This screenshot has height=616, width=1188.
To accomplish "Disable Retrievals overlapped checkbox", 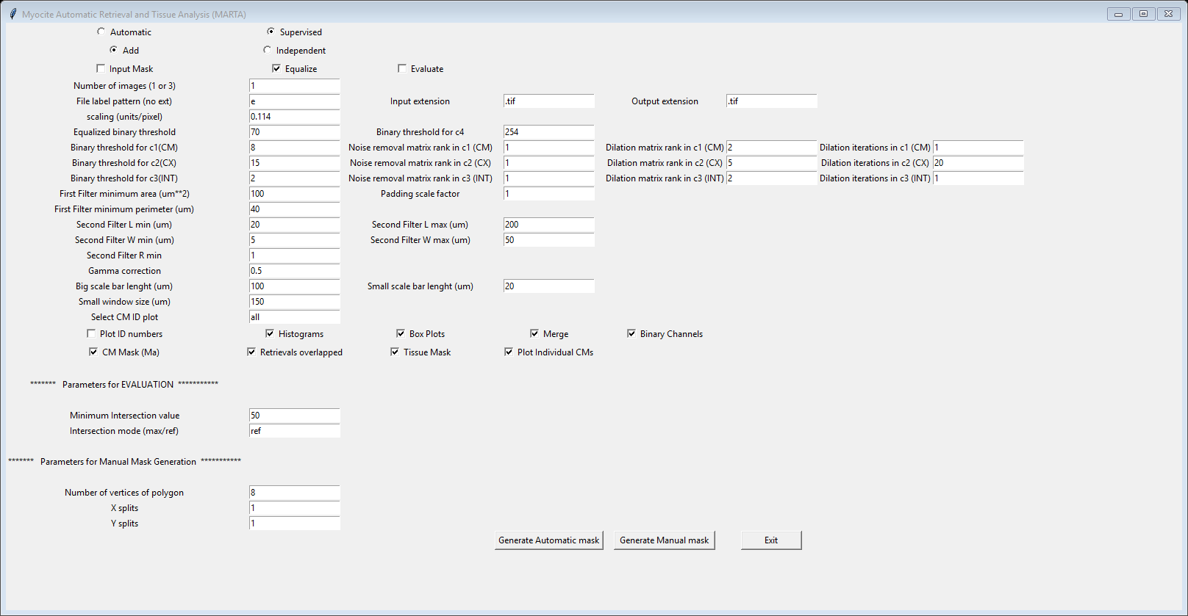I will pyautogui.click(x=251, y=352).
